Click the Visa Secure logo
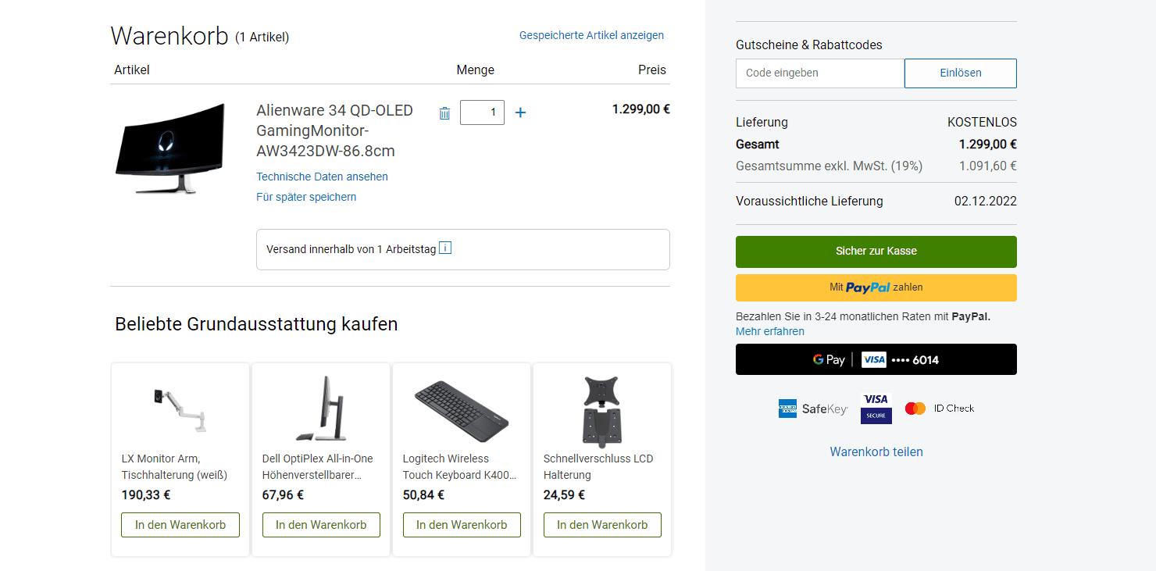This screenshot has width=1156, height=571. 876,409
